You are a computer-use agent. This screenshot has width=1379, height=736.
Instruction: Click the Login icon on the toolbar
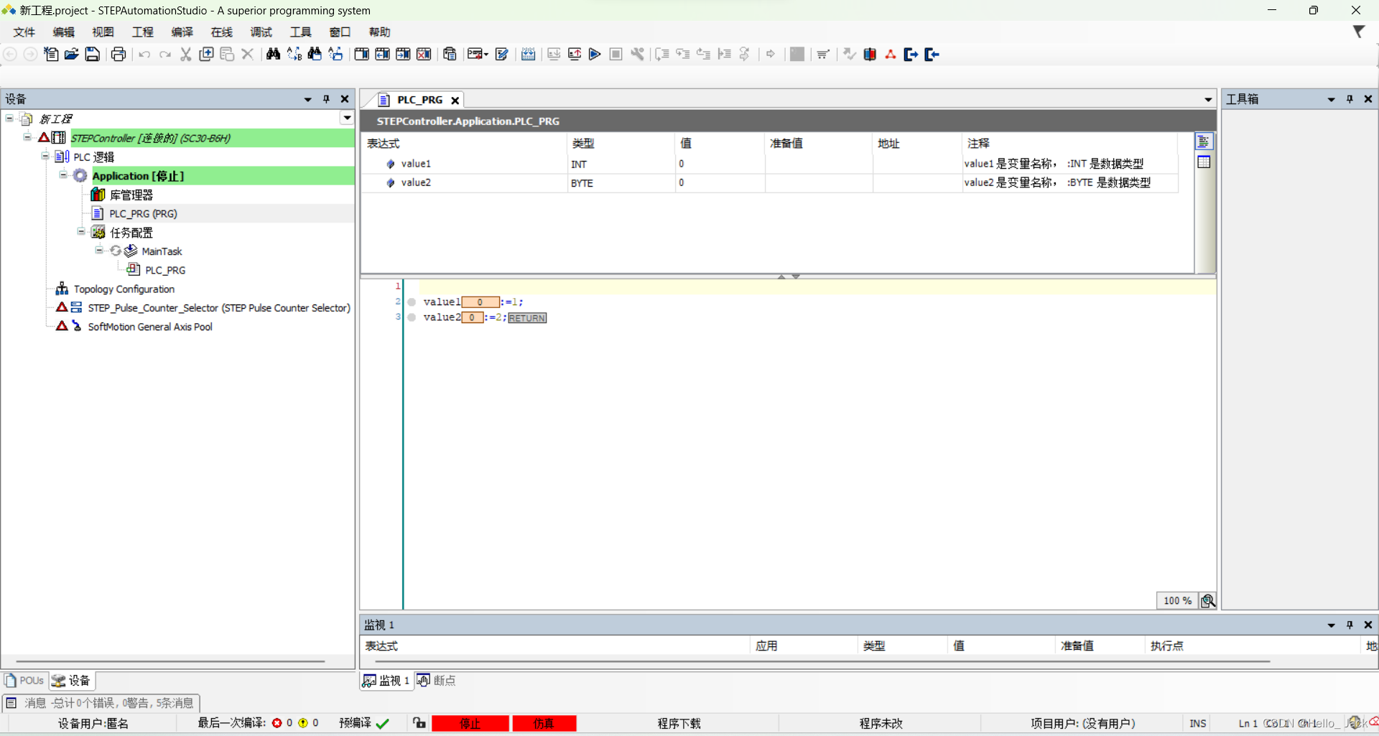[x=911, y=54]
